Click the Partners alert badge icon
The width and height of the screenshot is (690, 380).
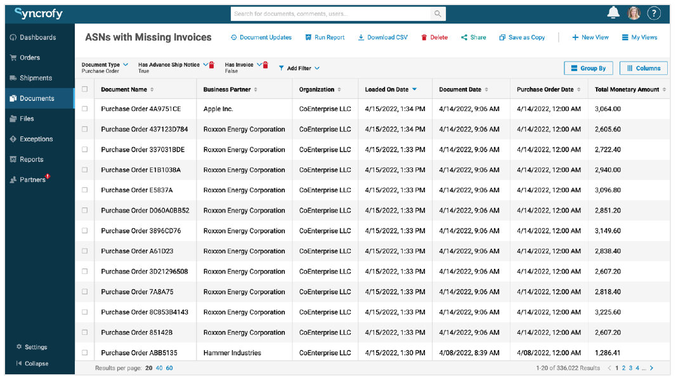coord(48,176)
